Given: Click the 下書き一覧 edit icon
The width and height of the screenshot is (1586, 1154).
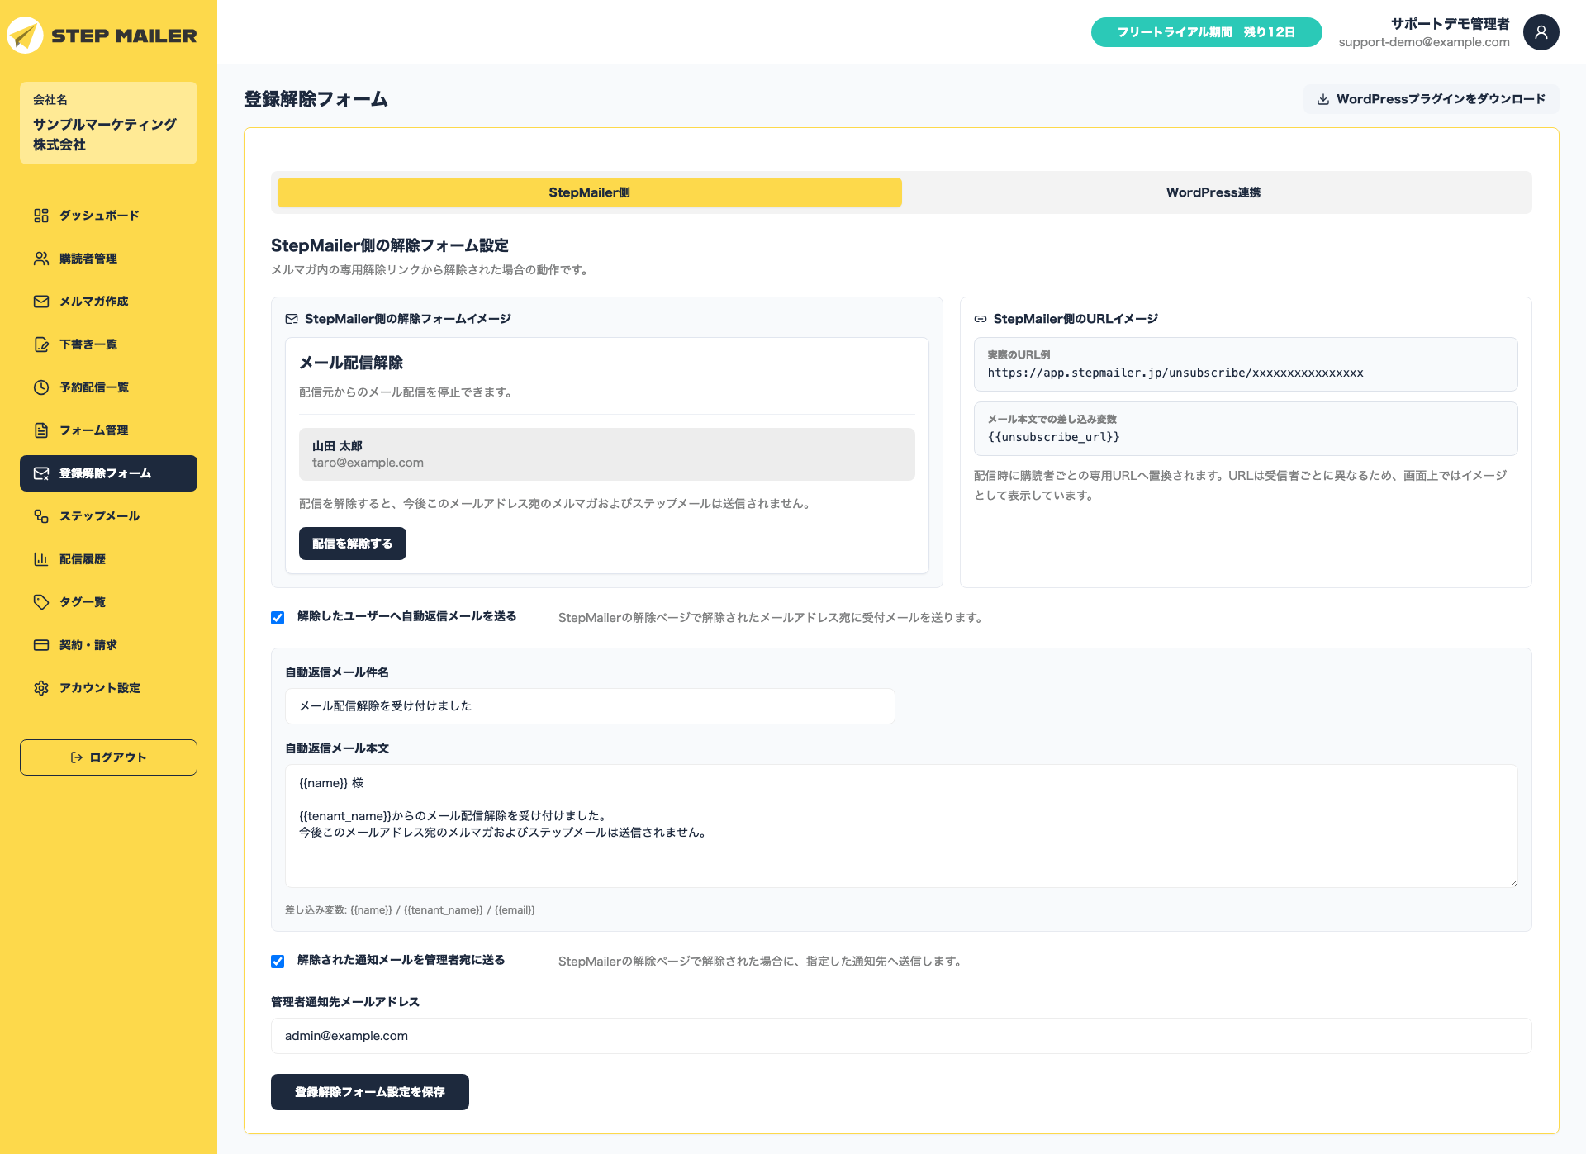Looking at the screenshot, I should [41, 344].
